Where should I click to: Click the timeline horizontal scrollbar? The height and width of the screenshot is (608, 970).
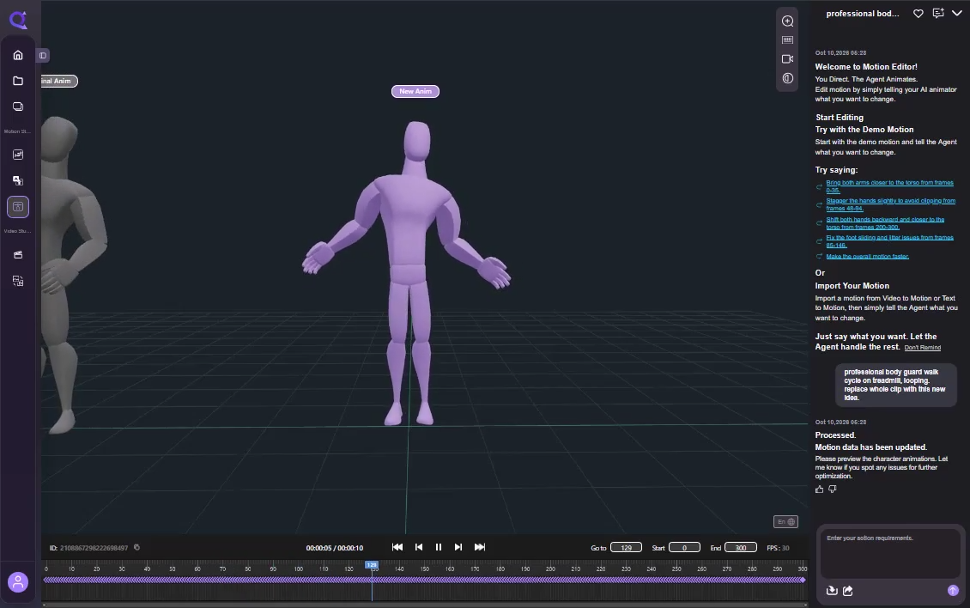pos(424,605)
